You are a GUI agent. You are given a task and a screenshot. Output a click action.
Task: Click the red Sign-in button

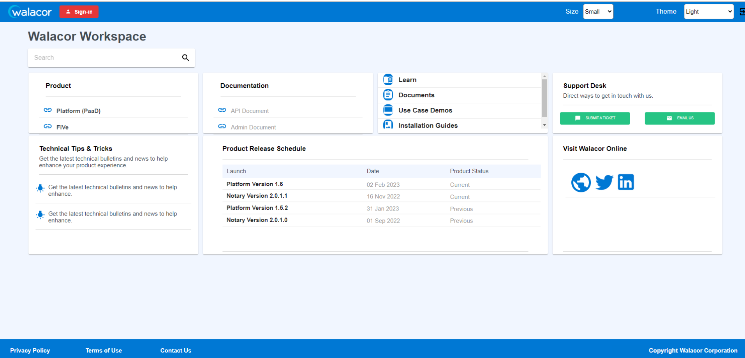pos(79,12)
